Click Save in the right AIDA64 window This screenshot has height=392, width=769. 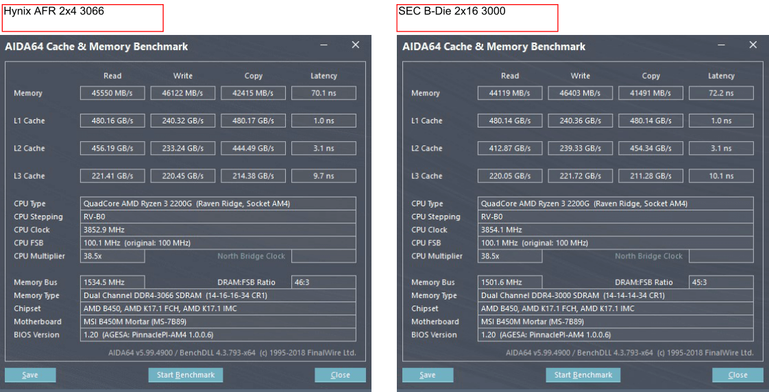pos(428,375)
